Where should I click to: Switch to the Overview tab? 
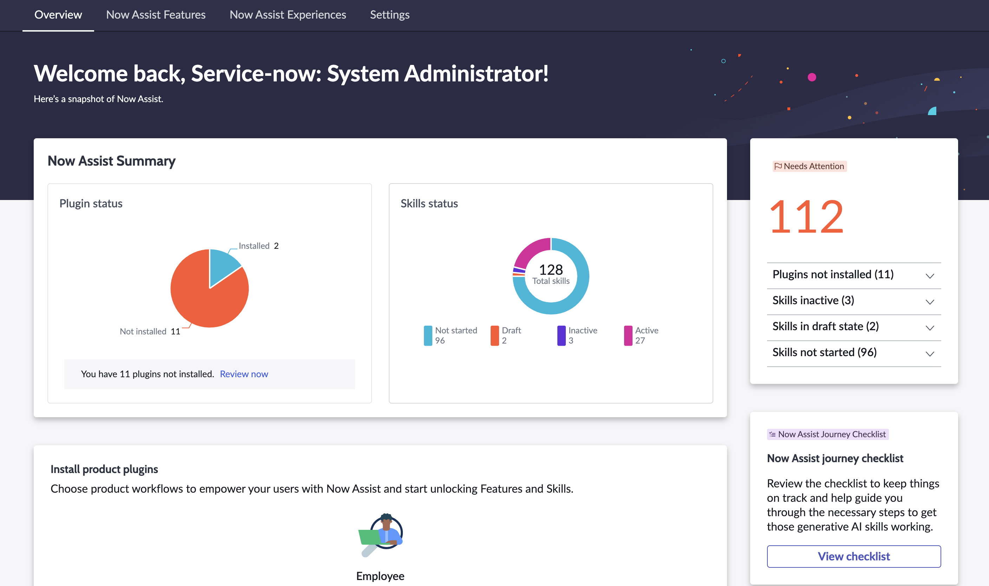pos(58,15)
